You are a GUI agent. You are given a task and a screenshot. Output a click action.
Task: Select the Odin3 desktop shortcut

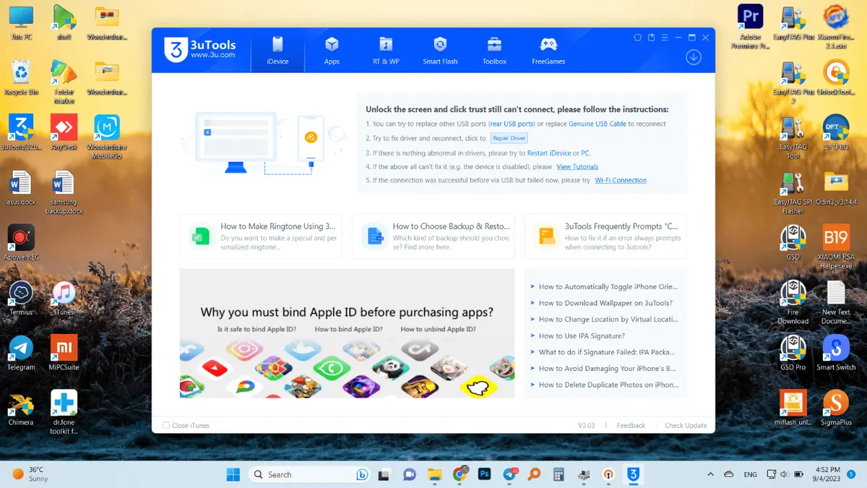[x=836, y=189]
